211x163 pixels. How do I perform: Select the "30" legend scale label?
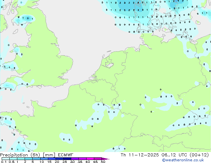[72, 162]
